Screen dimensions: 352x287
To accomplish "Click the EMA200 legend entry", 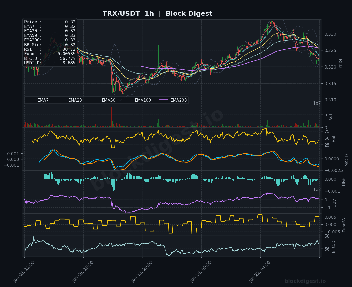I will 173,100.
